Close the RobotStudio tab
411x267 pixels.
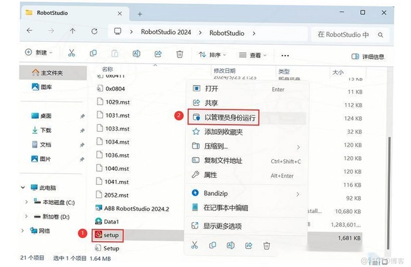tap(120, 14)
